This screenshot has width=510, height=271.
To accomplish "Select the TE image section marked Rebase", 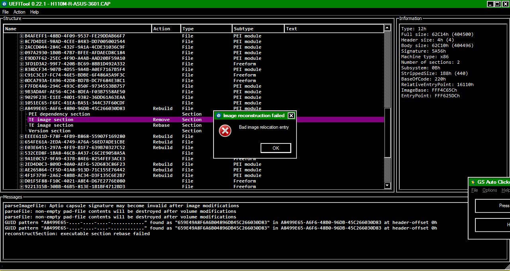I will point(51,125).
